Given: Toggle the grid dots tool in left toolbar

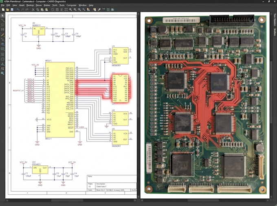Looking at the screenshot, I should pyautogui.click(x=2, y=25).
